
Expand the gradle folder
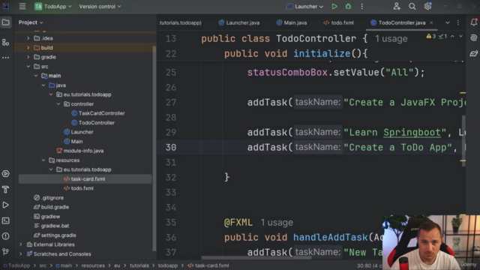[28, 57]
